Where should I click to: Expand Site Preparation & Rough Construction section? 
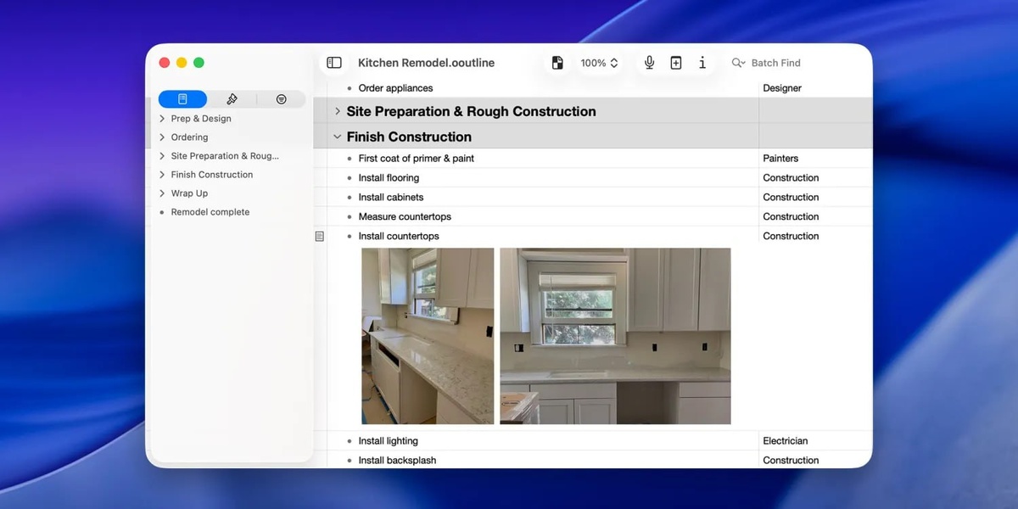338,111
